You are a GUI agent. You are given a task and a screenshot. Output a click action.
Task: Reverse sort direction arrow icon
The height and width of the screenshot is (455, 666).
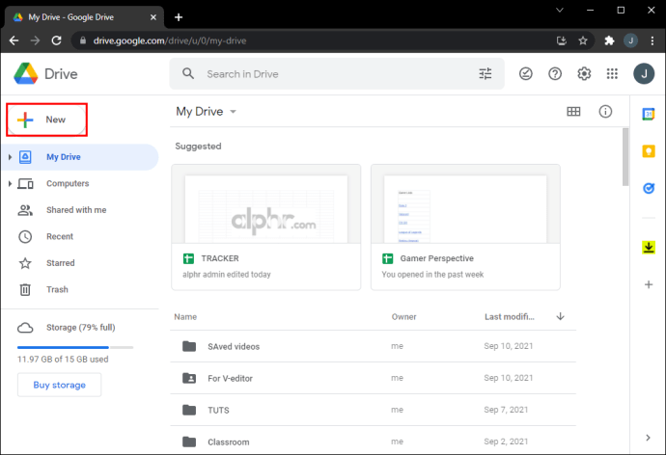[x=560, y=316]
